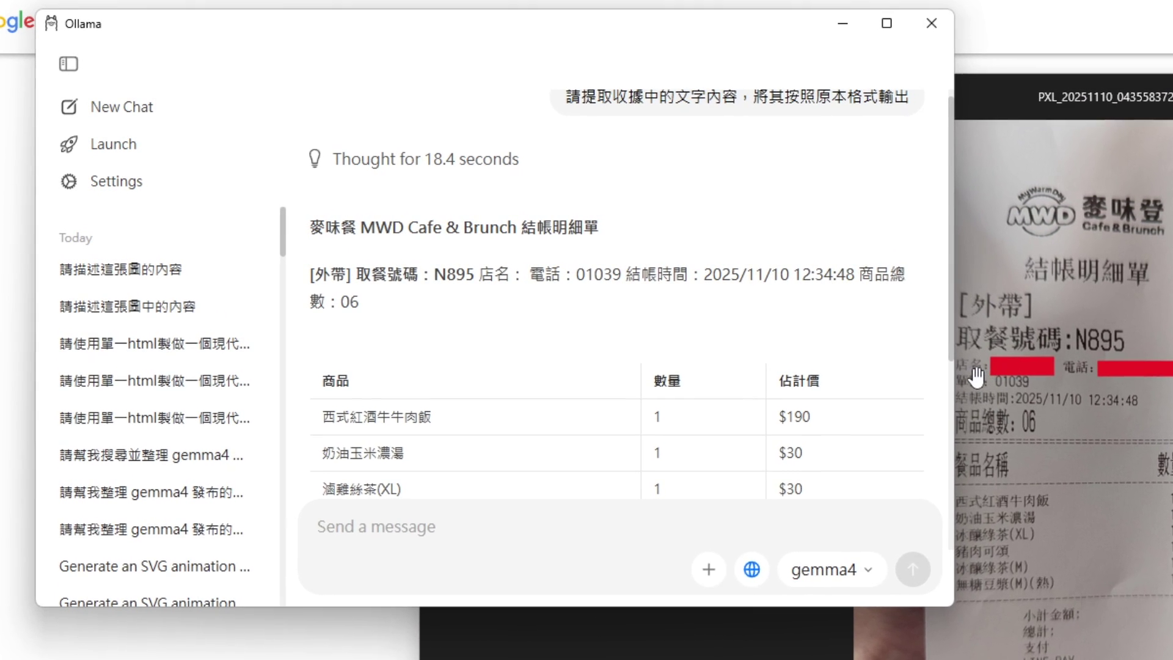Click the send message arrow button
1173x660 pixels.
[x=913, y=570]
